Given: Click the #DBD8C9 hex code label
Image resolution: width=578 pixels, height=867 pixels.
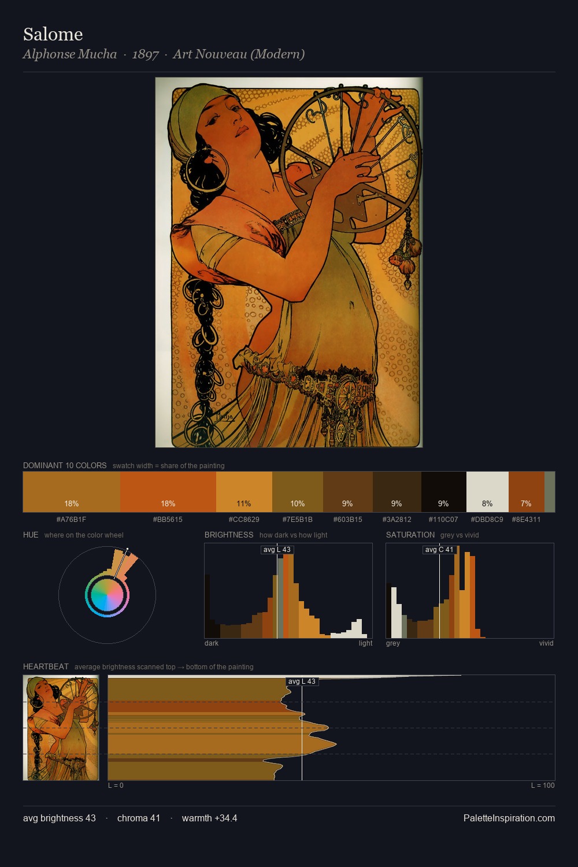Looking at the screenshot, I should pyautogui.click(x=487, y=520).
